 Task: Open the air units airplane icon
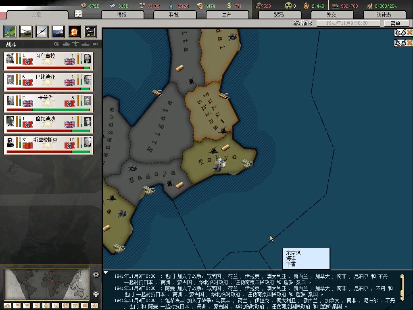point(42,31)
